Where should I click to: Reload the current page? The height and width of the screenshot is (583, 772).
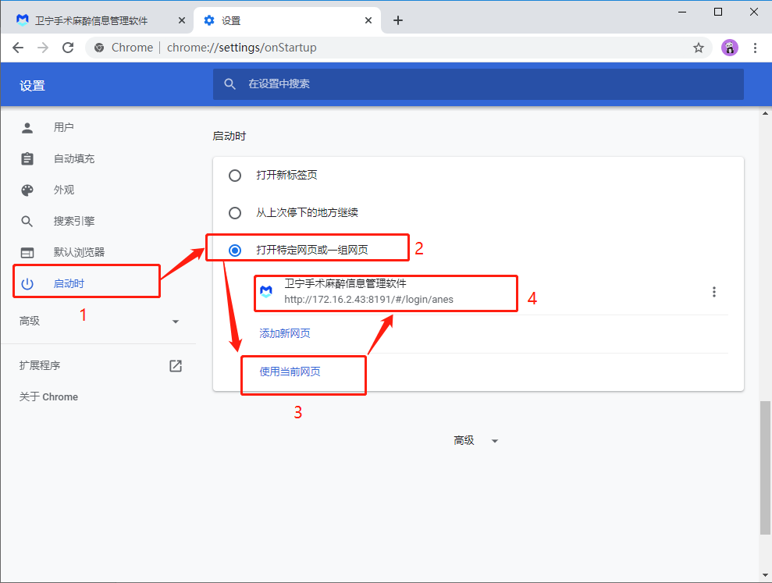[x=68, y=48]
